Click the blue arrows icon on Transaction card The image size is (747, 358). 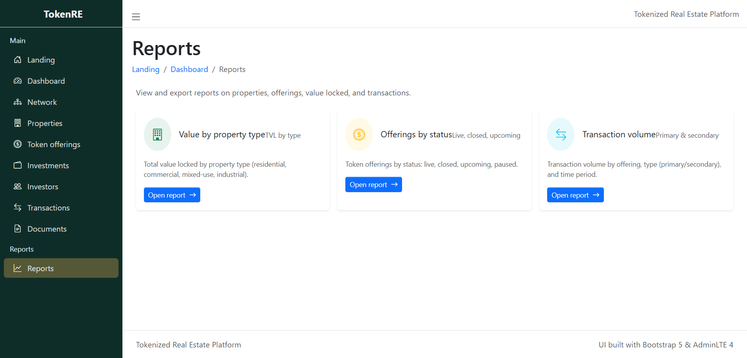pyautogui.click(x=560, y=134)
